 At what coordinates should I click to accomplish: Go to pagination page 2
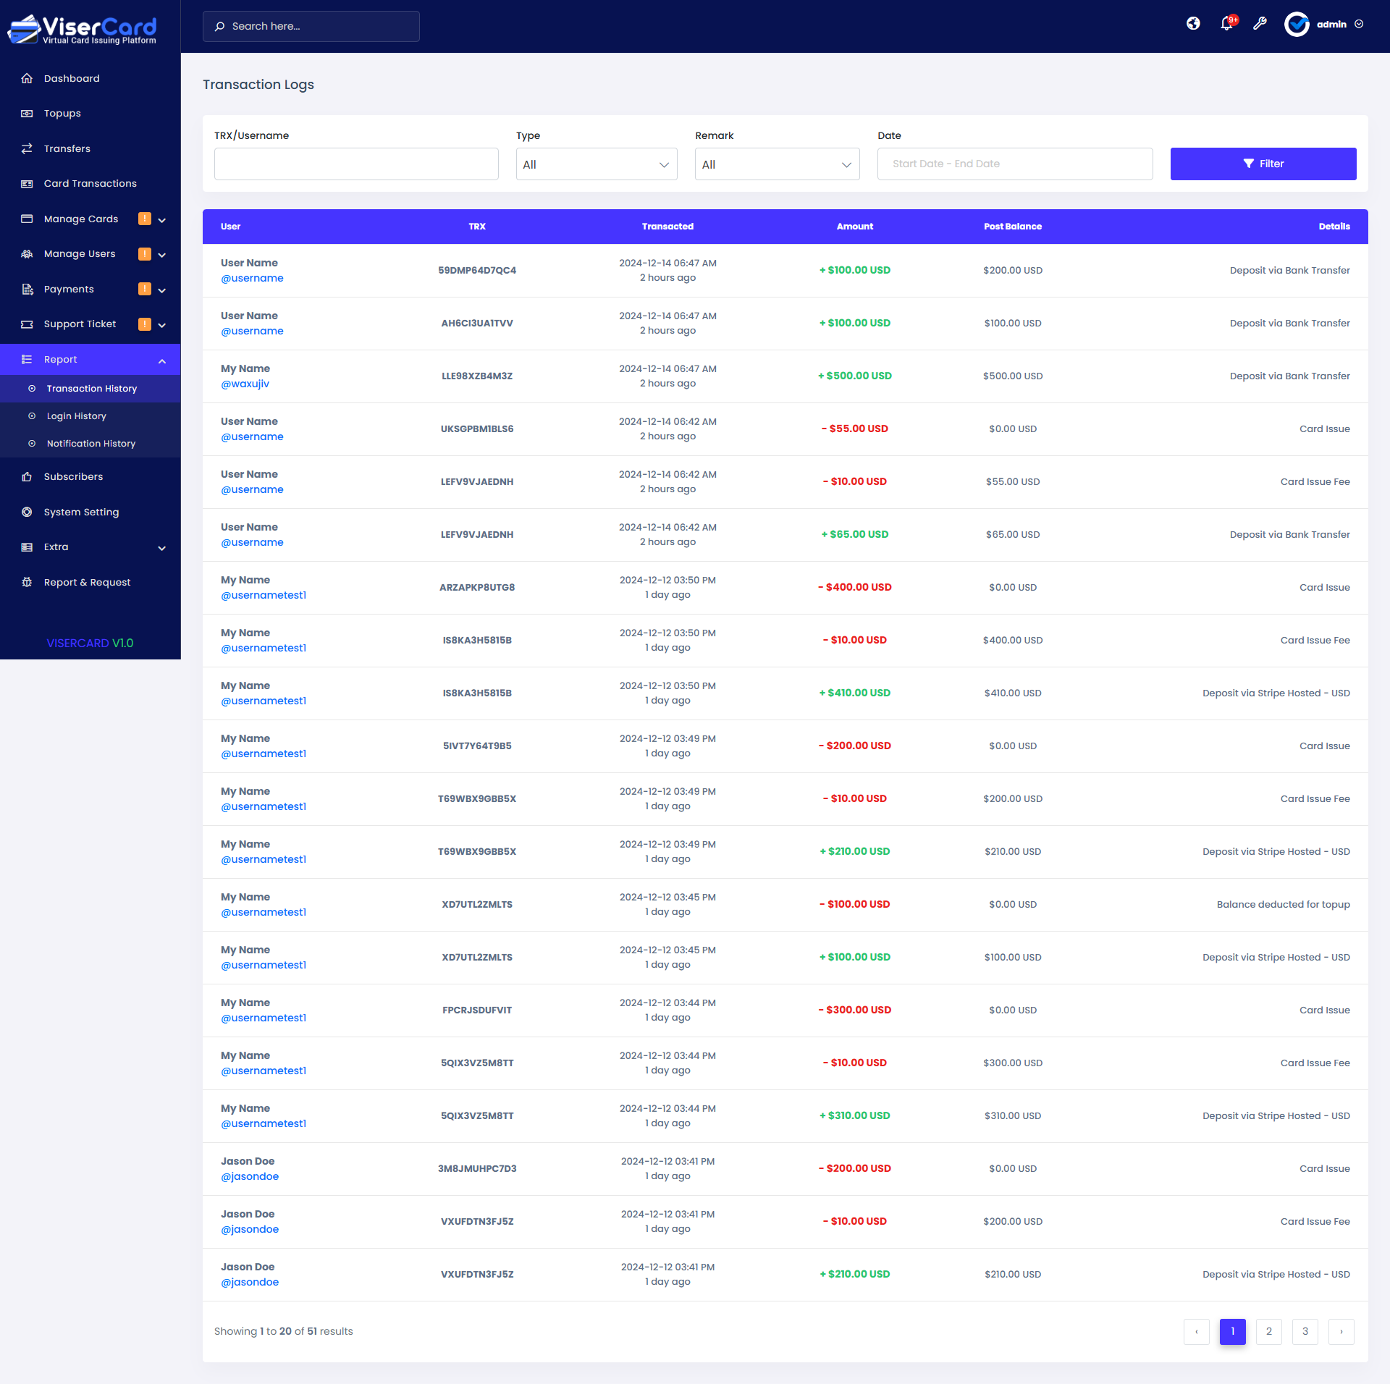pyautogui.click(x=1268, y=1331)
